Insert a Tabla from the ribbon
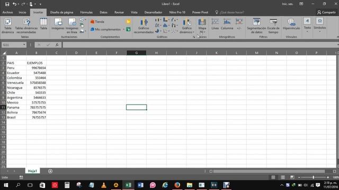 pos(43,24)
